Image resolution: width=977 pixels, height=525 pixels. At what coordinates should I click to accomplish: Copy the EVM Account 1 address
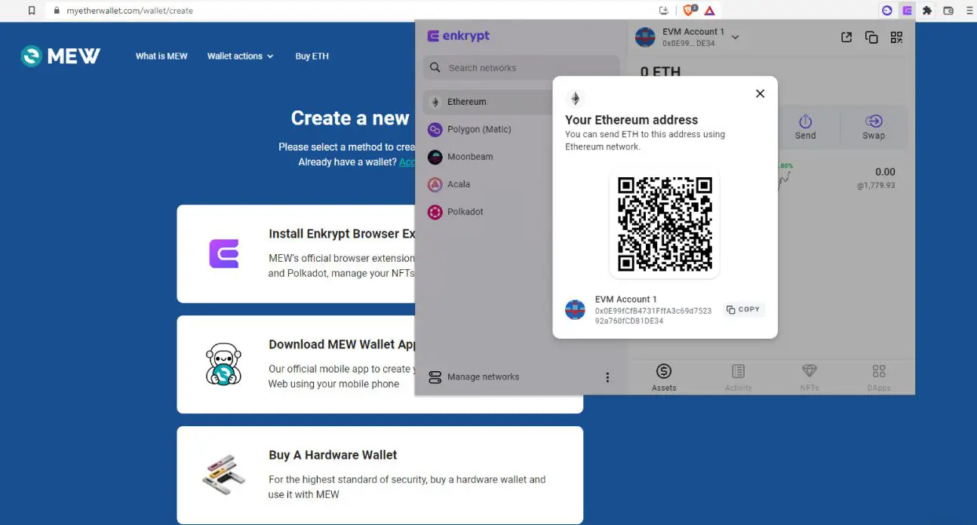coord(743,309)
